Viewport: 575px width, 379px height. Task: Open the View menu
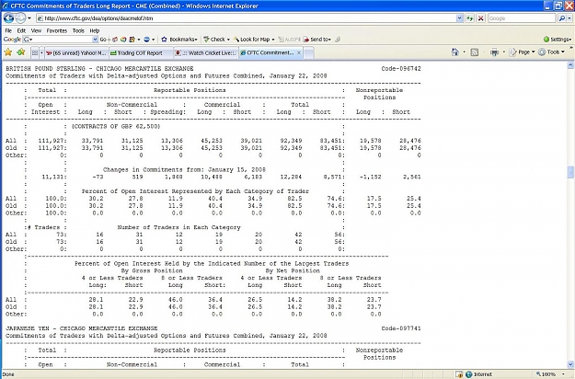click(x=36, y=30)
